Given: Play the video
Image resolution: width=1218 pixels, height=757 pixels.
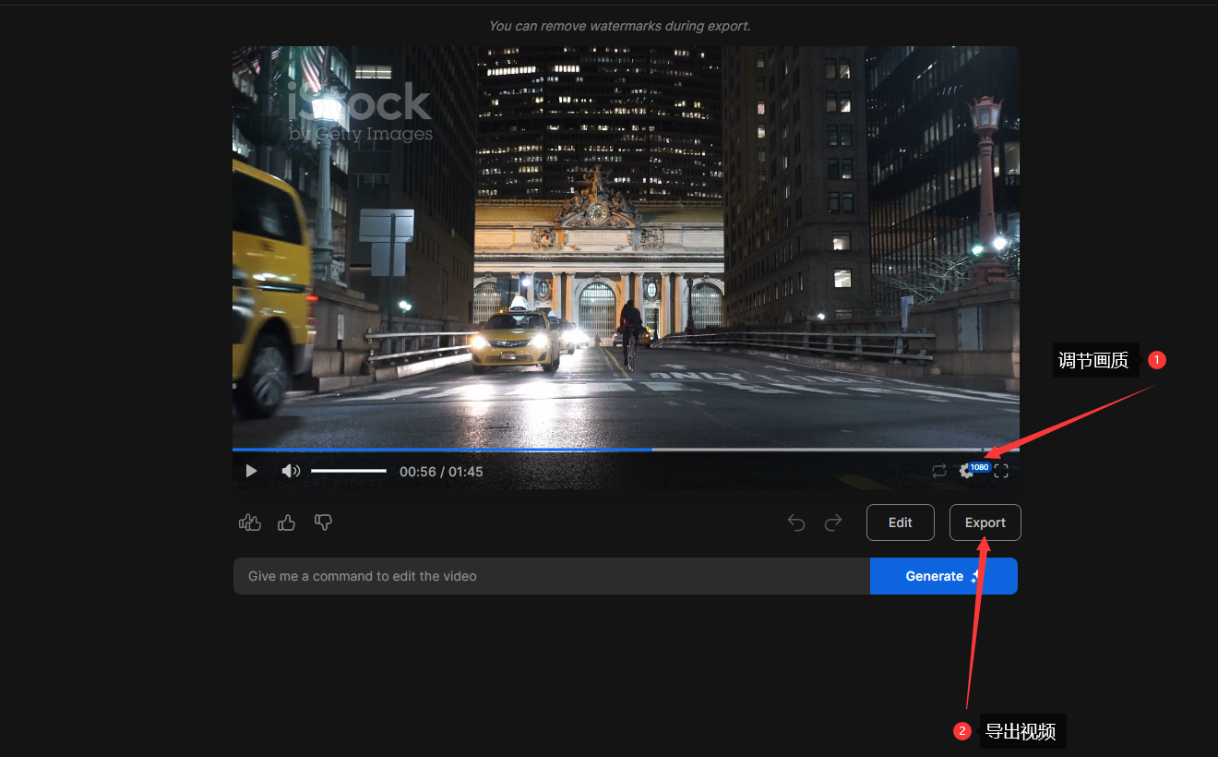Looking at the screenshot, I should click(x=251, y=471).
